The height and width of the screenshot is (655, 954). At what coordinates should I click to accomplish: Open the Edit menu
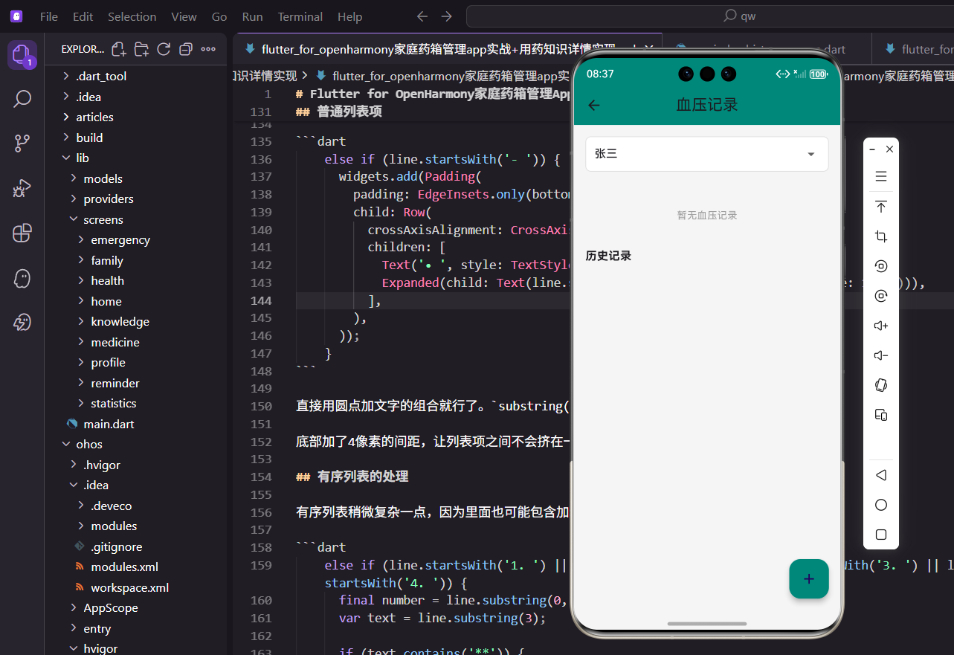tap(83, 16)
